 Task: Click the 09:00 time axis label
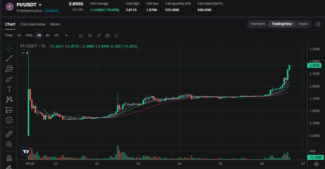[30, 164]
